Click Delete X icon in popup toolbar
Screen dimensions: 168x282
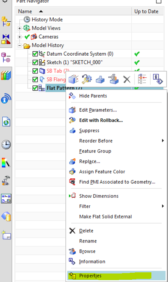click(127, 79)
